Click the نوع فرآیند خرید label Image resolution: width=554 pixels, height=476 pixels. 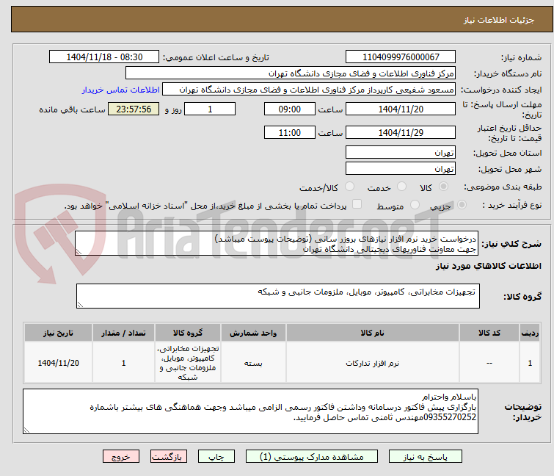[x=512, y=205]
